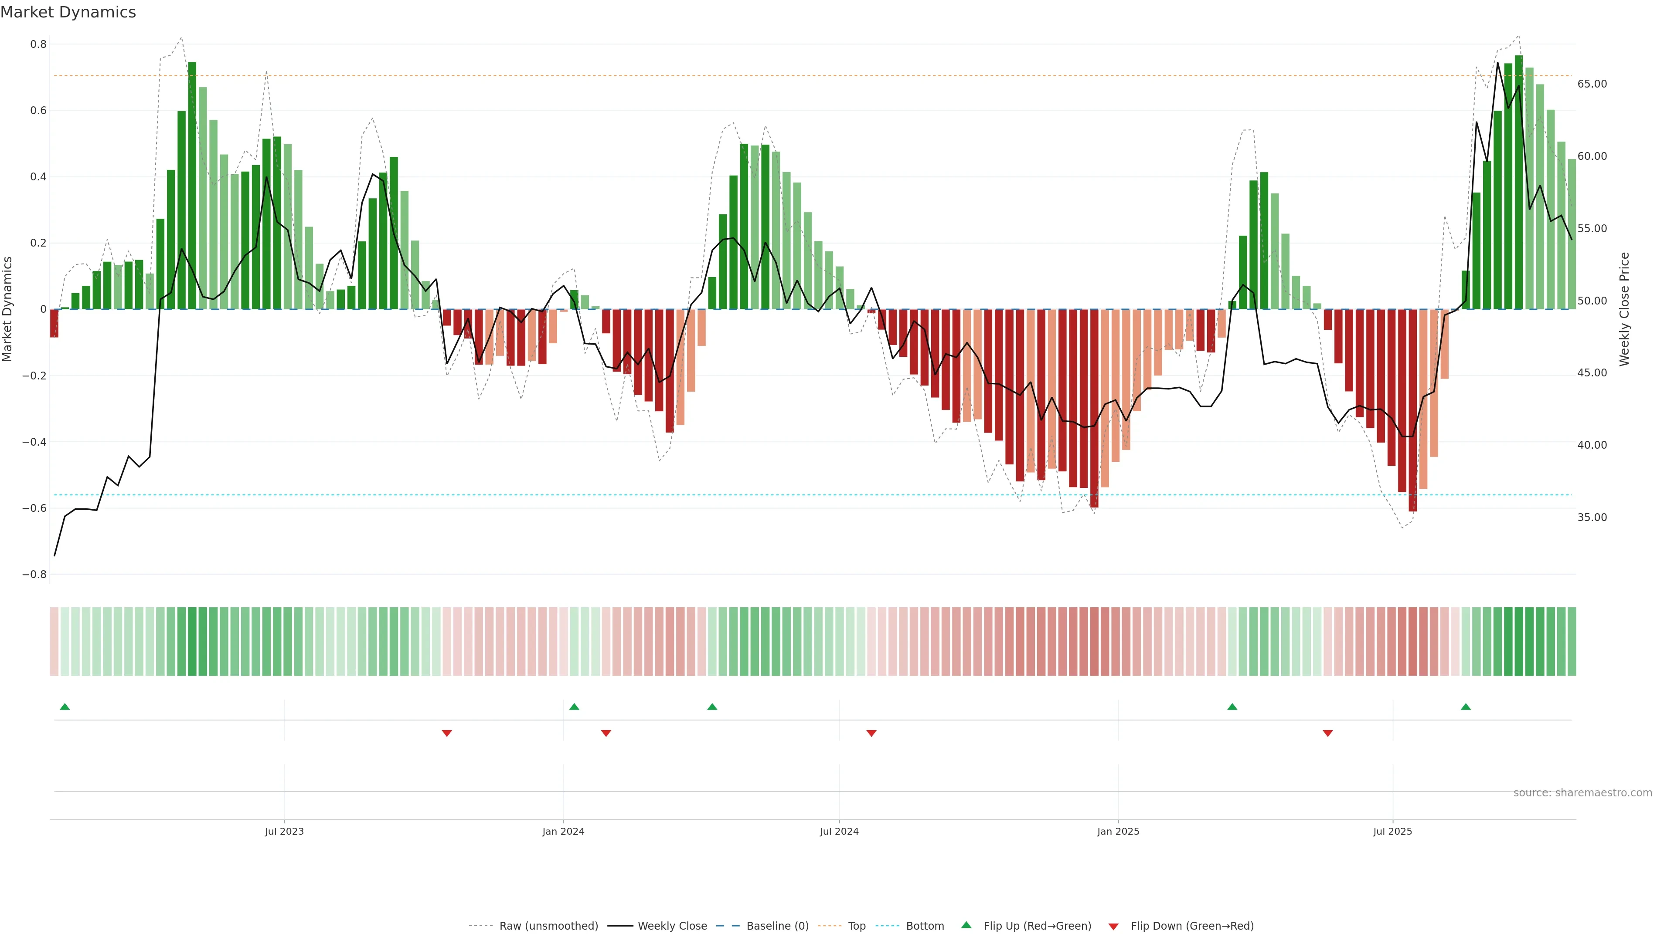The height and width of the screenshot is (941, 1674).
Task: Toggle the Bottom threshold legend entry
Action: pos(925,926)
